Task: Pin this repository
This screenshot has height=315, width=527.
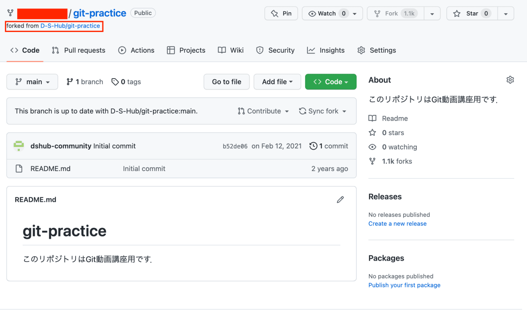Action: (281, 14)
